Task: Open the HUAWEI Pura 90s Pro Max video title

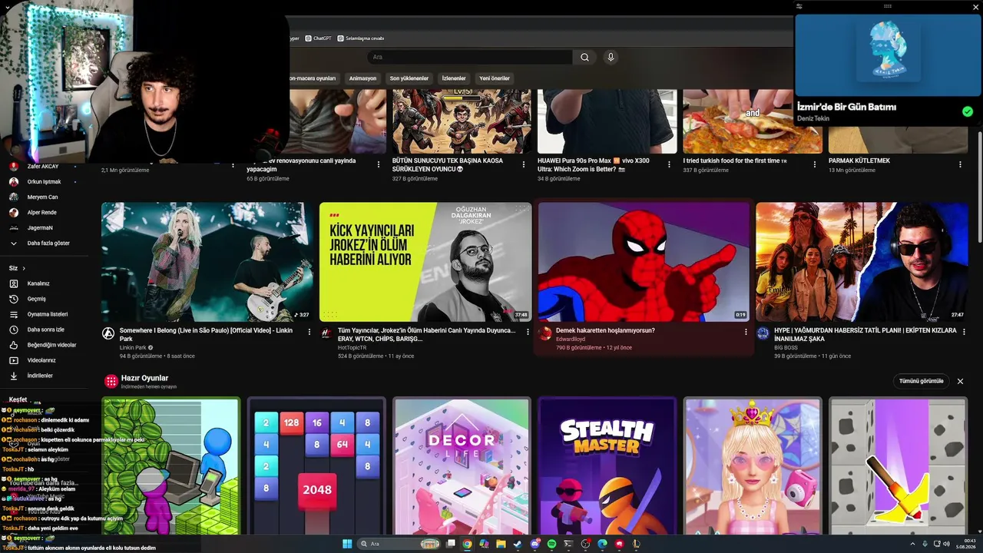Action: (x=593, y=165)
